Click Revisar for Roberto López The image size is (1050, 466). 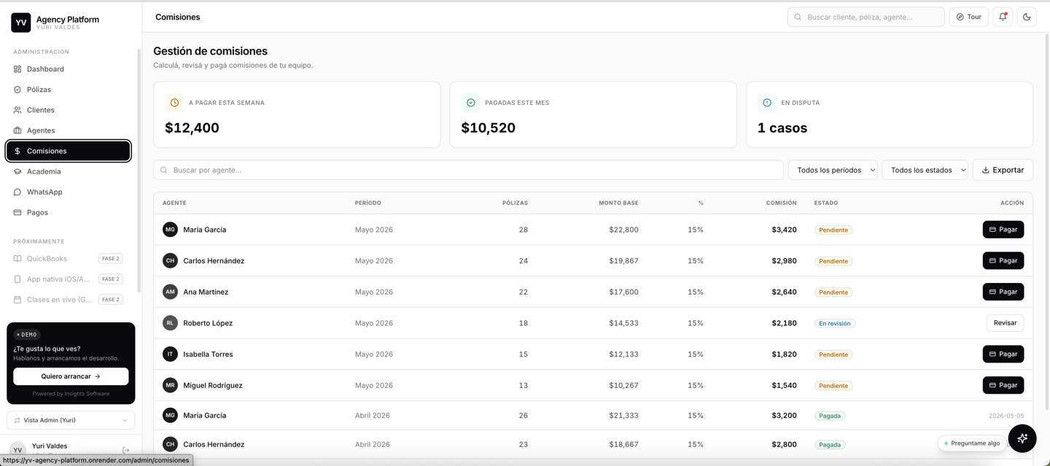(x=1005, y=323)
